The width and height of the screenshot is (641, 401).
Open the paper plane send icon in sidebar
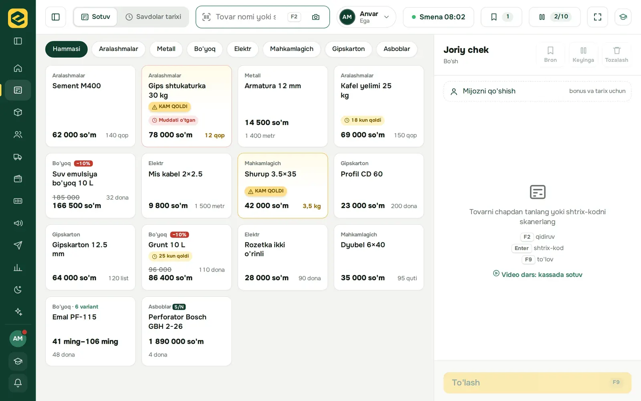[18, 245]
